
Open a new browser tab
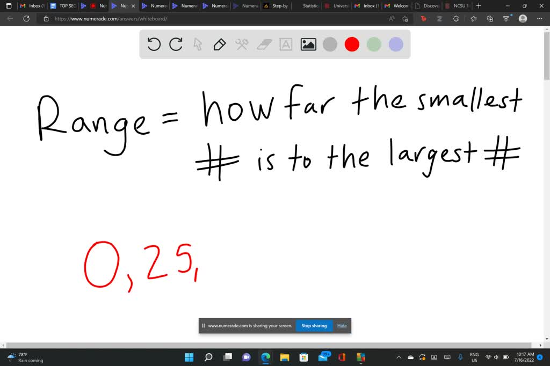click(x=478, y=6)
